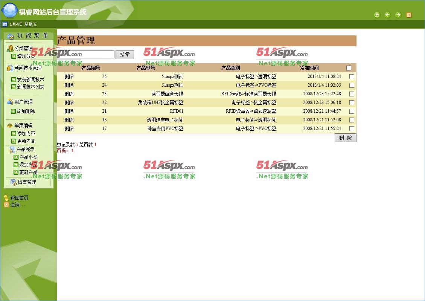425x301 pixels.
Task: Check the box for product 25
Action: pos(352,77)
